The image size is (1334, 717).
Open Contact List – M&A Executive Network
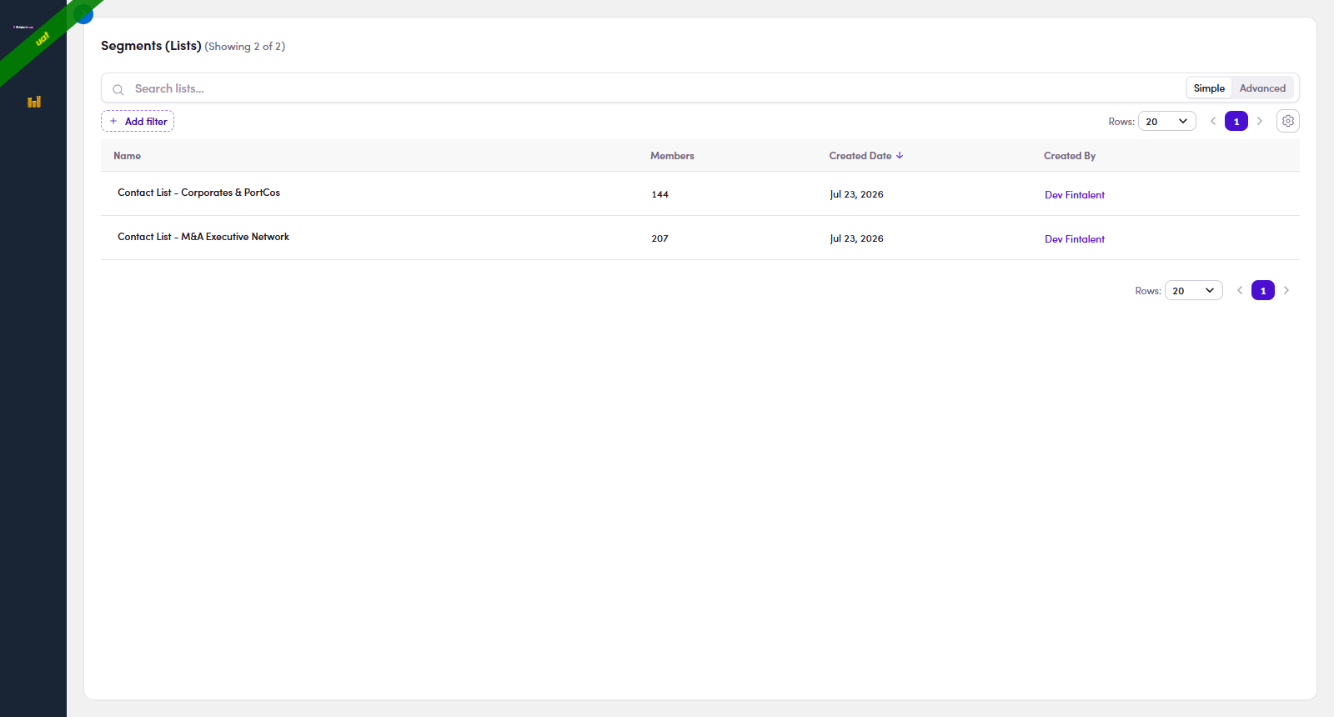(x=203, y=237)
